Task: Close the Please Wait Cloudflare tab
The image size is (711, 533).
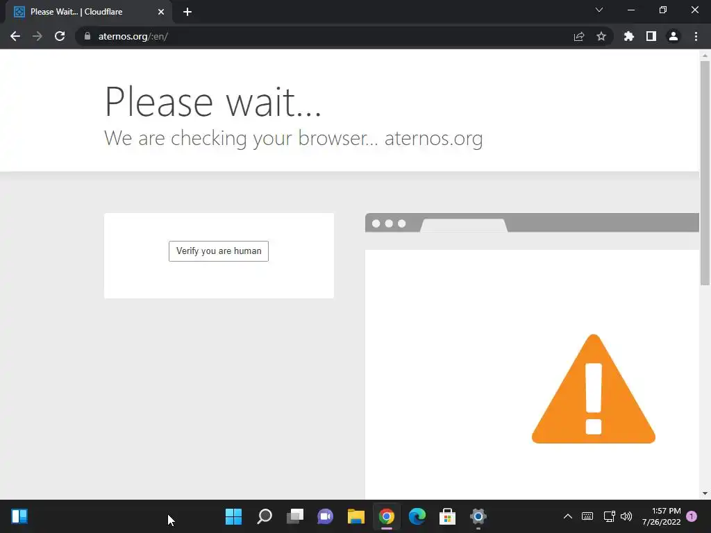Action: point(161,12)
